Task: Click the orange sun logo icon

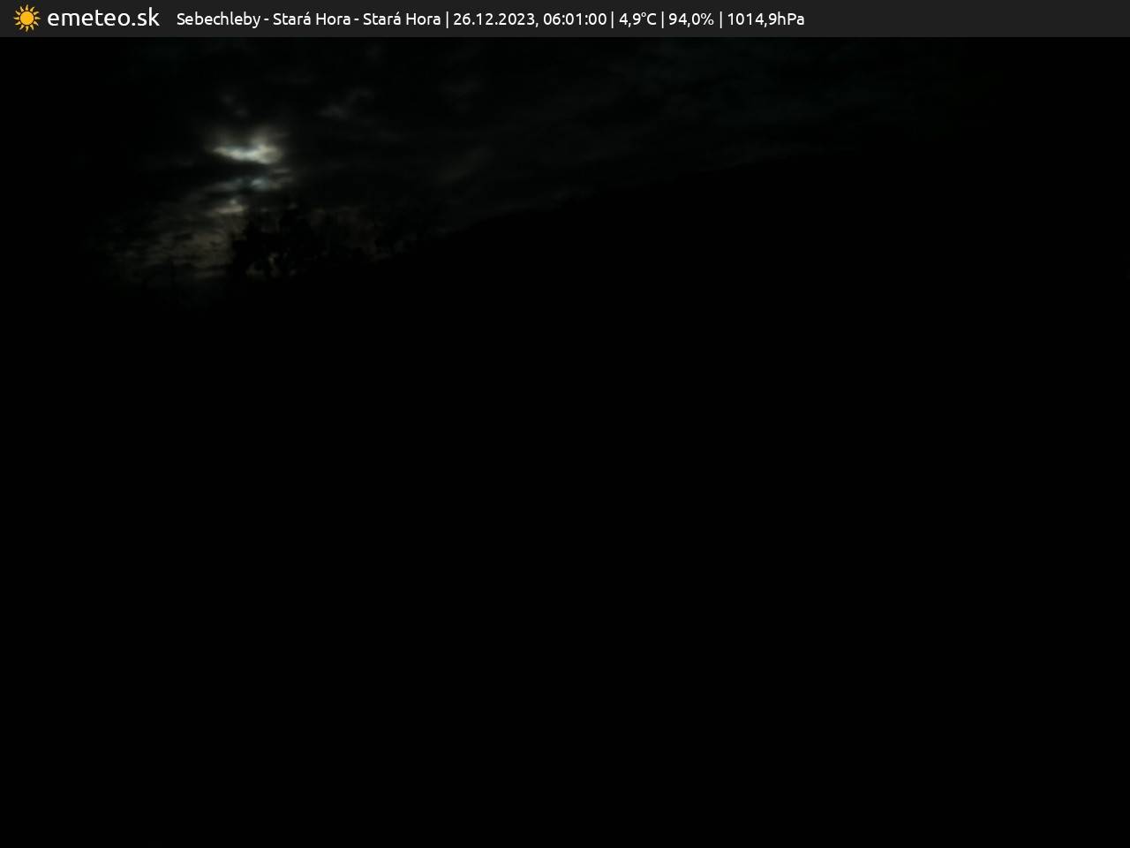Action: pyautogui.click(x=26, y=19)
